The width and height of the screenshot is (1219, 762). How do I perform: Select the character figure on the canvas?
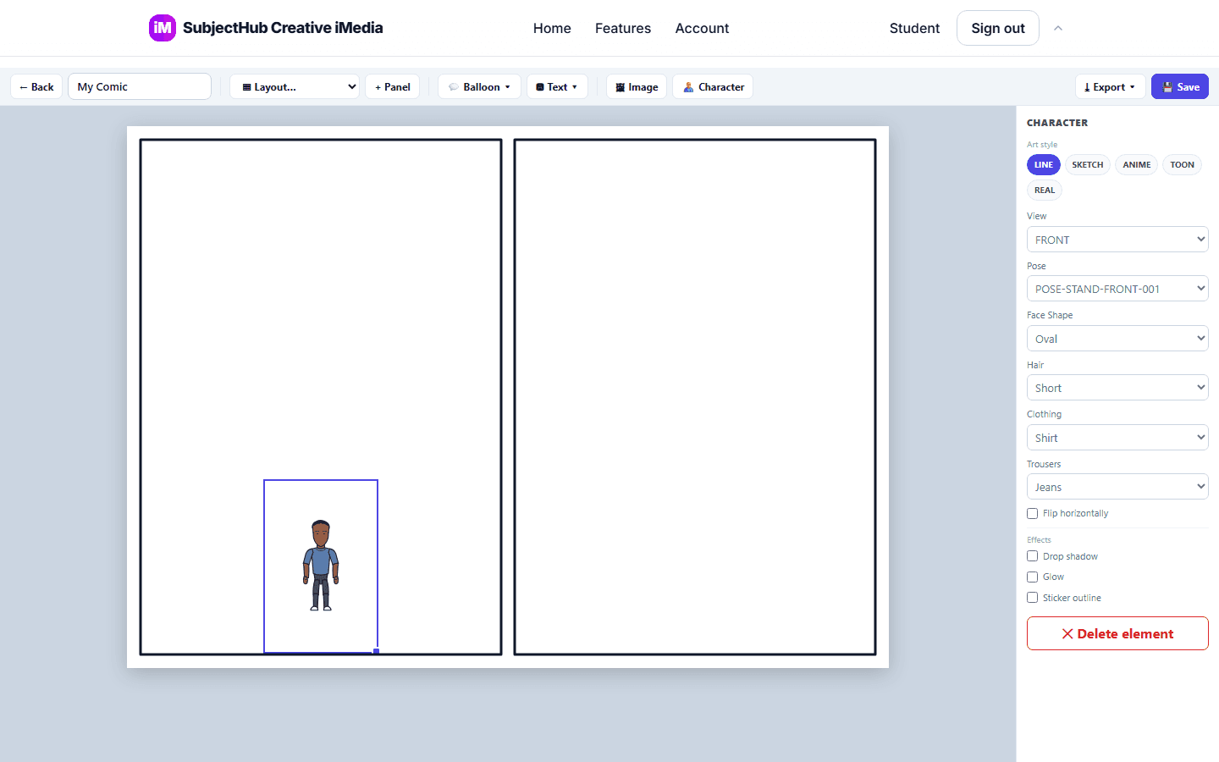[x=321, y=566]
